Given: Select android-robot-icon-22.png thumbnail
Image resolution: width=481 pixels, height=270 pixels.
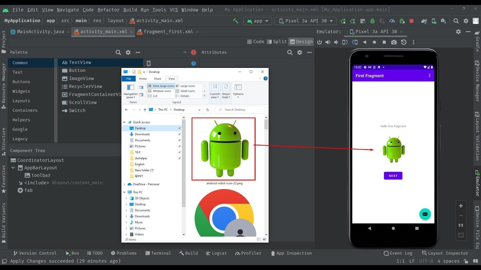Looking at the screenshot, I should tap(224, 149).
